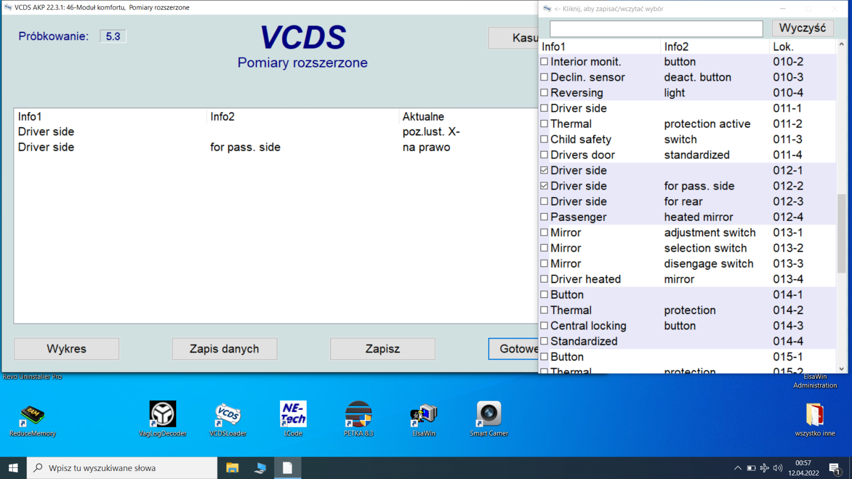Enable Passenger heated mirror 012-4 checkbox
Viewport: 852px width, 479px height.
[544, 217]
